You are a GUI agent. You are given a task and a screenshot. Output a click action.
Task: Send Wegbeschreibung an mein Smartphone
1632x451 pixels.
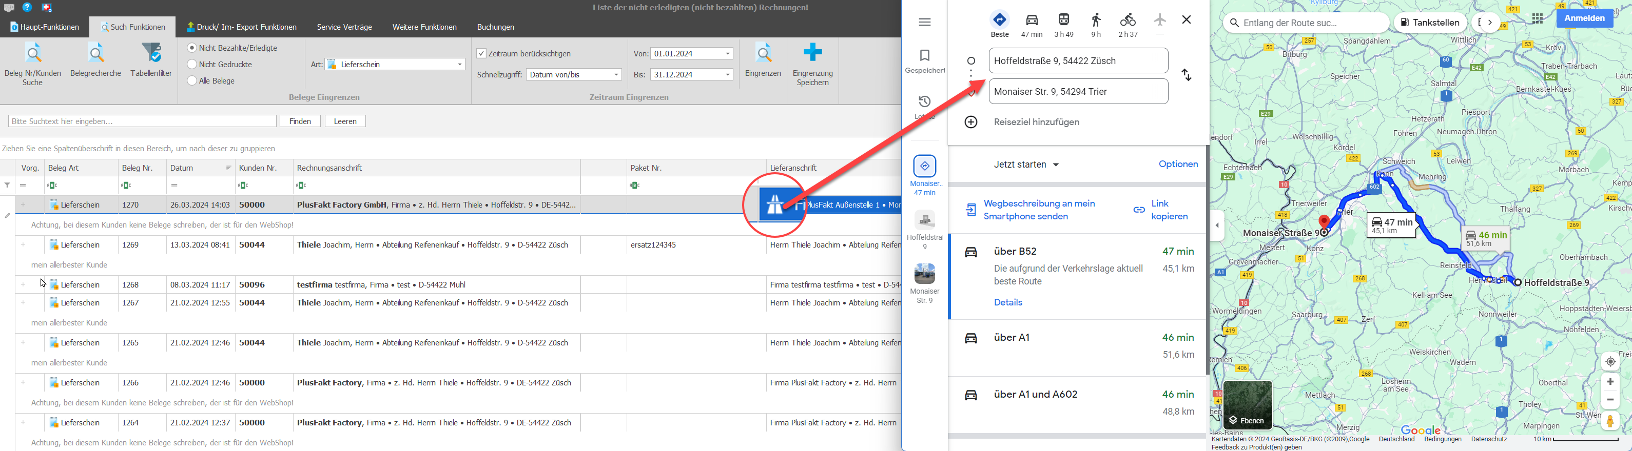coord(1030,210)
